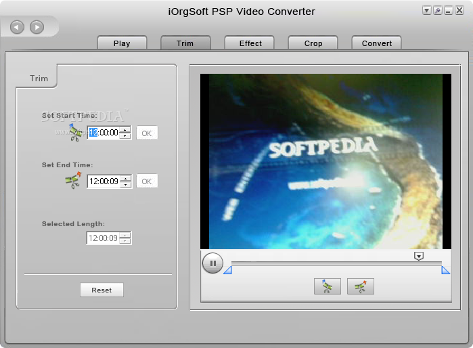The height and width of the screenshot is (348, 473).
Task: Confirm start time with OK button
Action: pyautogui.click(x=147, y=133)
